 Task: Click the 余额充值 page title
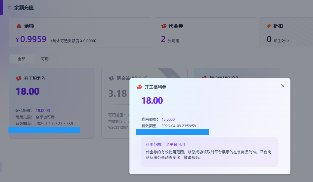pyautogui.click(x=24, y=8)
